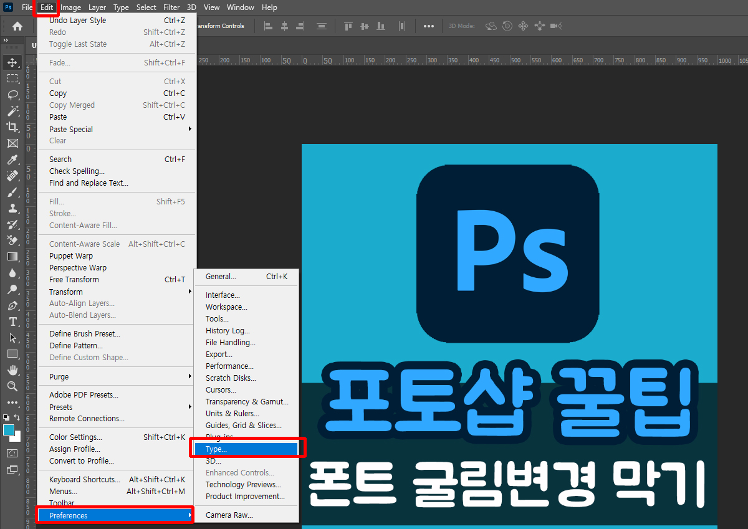This screenshot has width=748, height=529.
Task: Select the Brush tool
Action: (x=12, y=192)
